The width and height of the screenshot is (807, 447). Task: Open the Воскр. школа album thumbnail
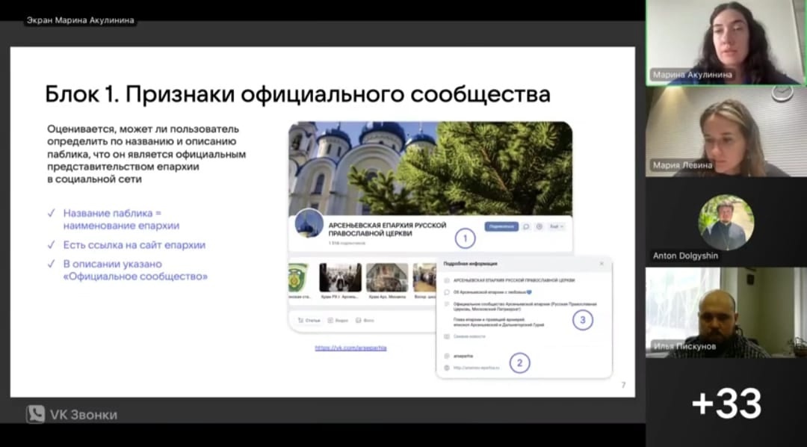424,278
